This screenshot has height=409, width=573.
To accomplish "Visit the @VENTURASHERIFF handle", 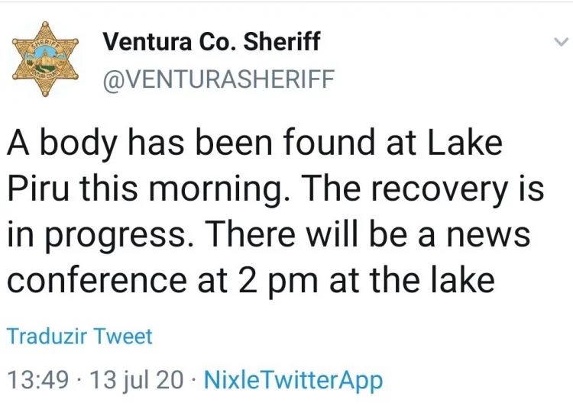I will tap(219, 79).
